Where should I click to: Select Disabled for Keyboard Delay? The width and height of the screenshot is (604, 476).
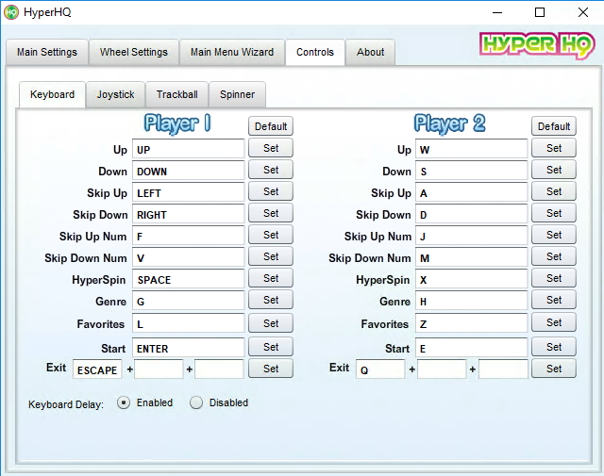coord(196,402)
